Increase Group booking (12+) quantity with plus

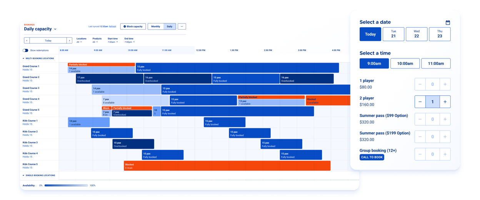click(445, 154)
